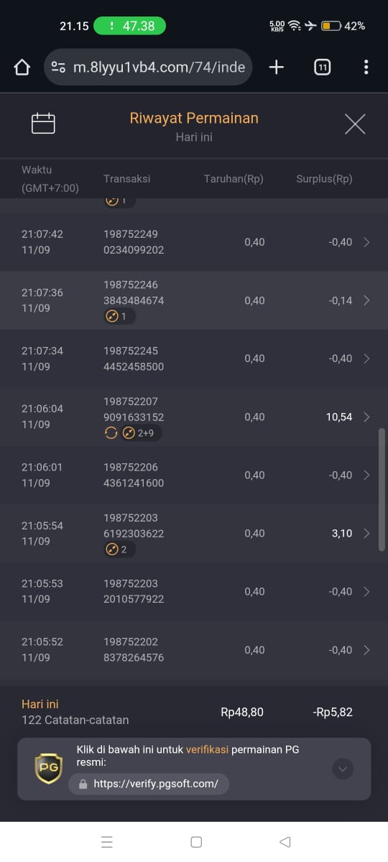Open browser three-dot overflow menu

pos(366,68)
